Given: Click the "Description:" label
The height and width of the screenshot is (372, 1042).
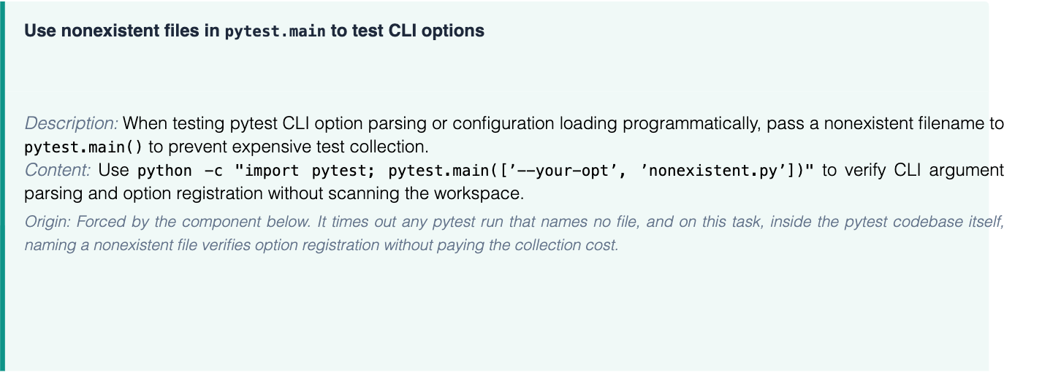Looking at the screenshot, I should click(72, 123).
